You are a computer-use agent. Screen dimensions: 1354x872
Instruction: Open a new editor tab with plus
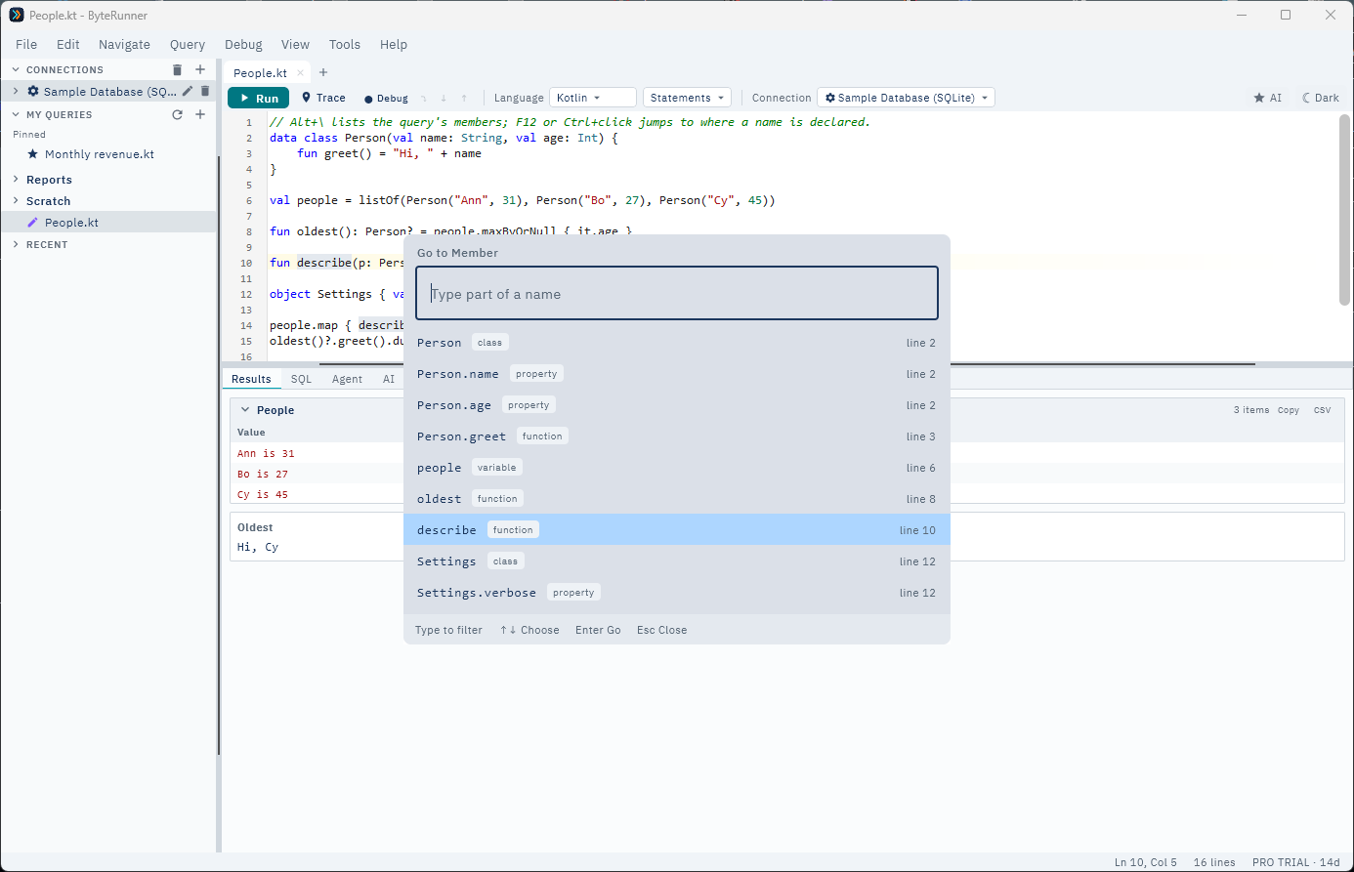[x=323, y=72]
